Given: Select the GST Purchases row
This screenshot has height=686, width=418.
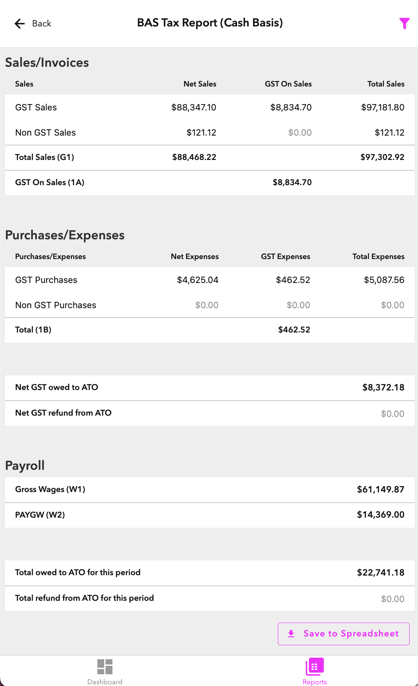Looking at the screenshot, I should (209, 280).
